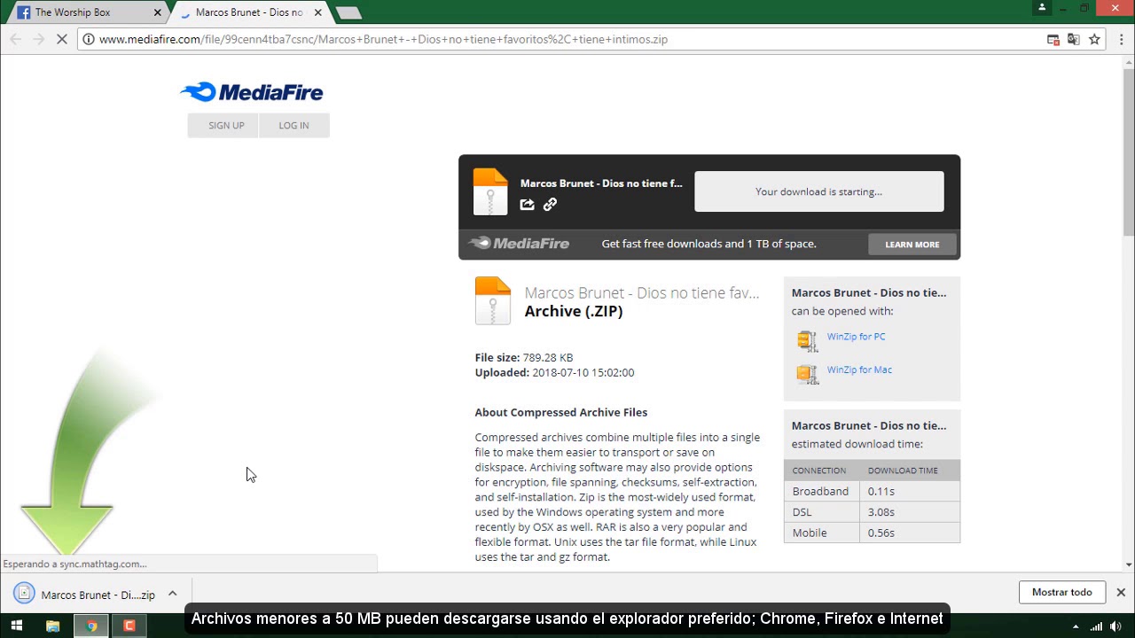Open the Windows Start menu
Image resolution: width=1135 pixels, height=638 pixels.
pyautogui.click(x=16, y=626)
